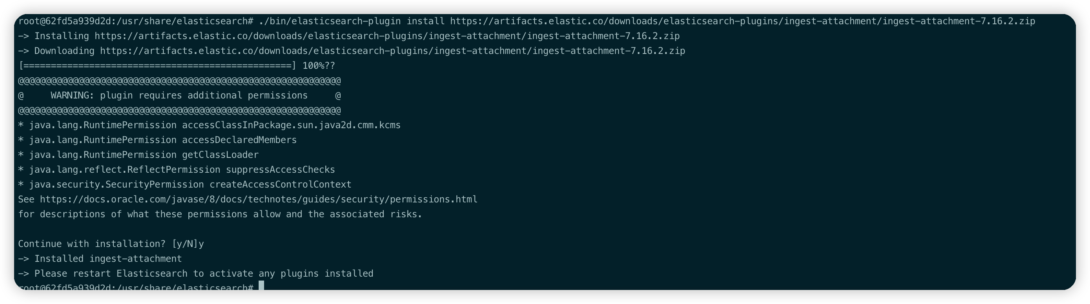Image resolution: width=1090 pixels, height=304 pixels.
Task: Click the ingest-attachment zip URL in the command line
Action: 742,21
